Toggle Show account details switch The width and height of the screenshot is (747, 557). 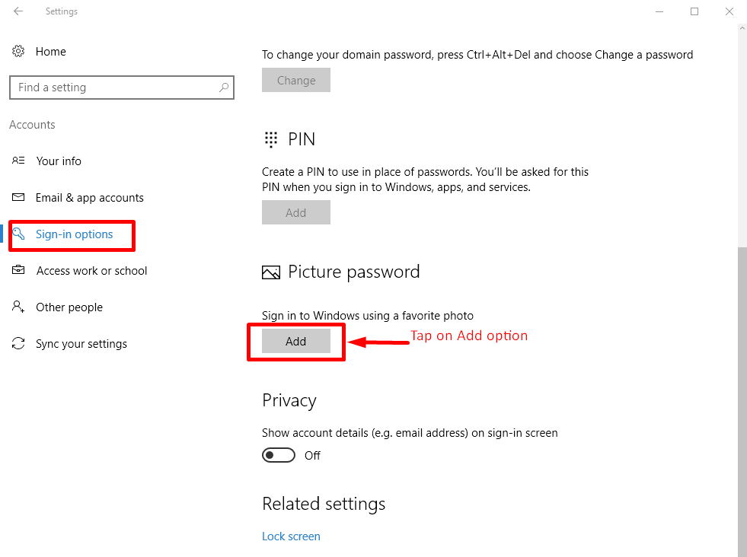[x=279, y=455]
